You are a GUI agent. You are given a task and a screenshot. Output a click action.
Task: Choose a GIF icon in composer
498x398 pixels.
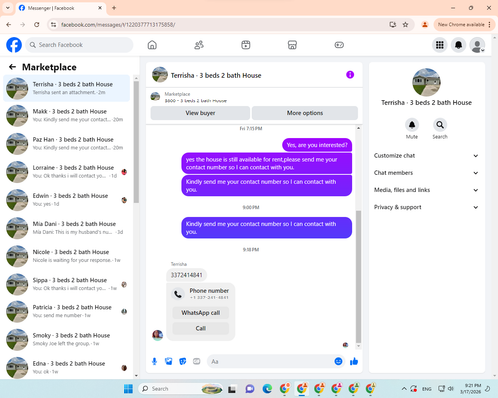coord(197,361)
